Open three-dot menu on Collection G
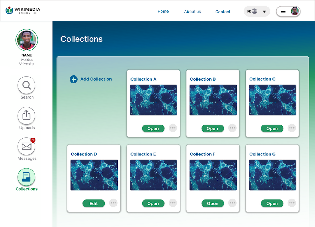 [292, 203]
